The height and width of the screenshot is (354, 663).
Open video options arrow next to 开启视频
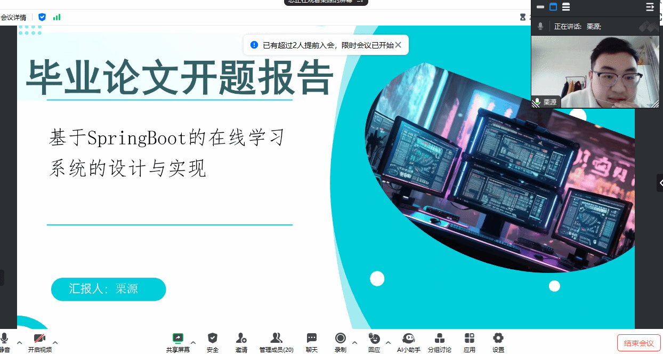coord(55,342)
